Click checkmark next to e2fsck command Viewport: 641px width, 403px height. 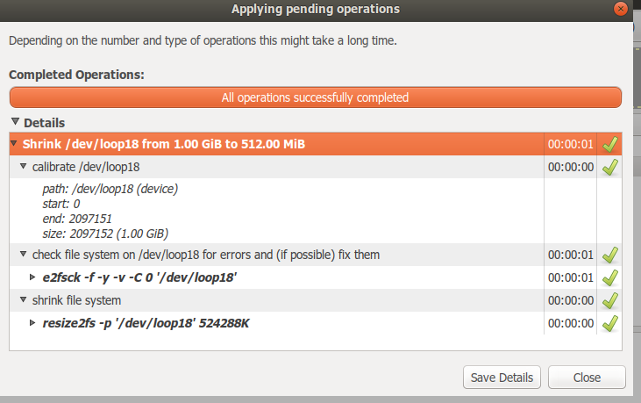(x=610, y=277)
